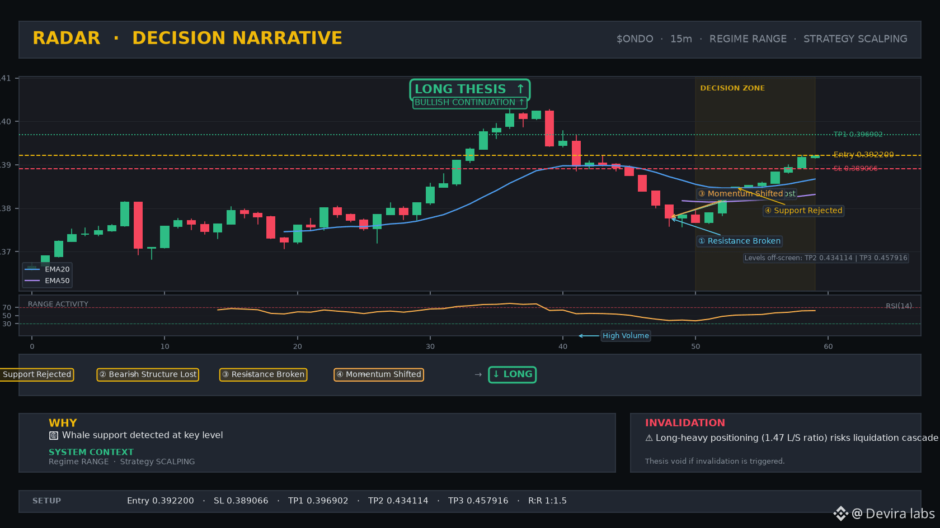Screen dimensions: 940x528
Task: Click 'R:R 1:1.5' in the Setup row
Action: 547,501
